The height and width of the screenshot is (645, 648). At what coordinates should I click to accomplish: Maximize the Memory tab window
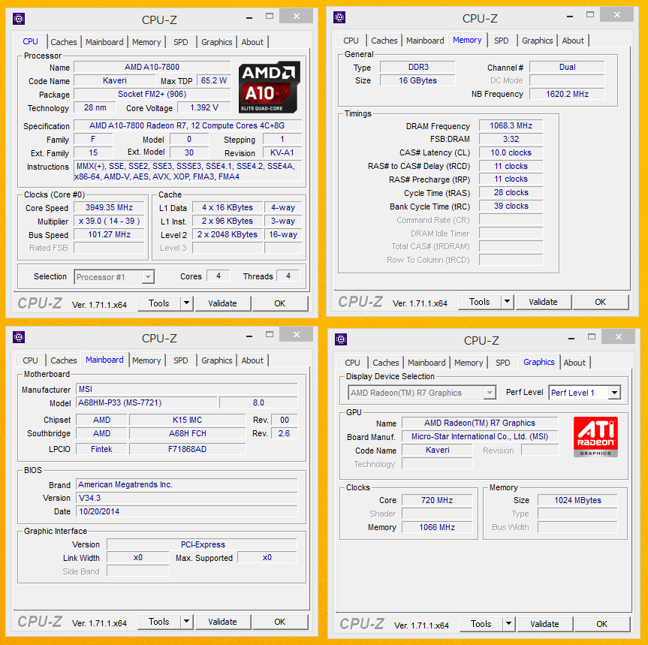tap(590, 15)
